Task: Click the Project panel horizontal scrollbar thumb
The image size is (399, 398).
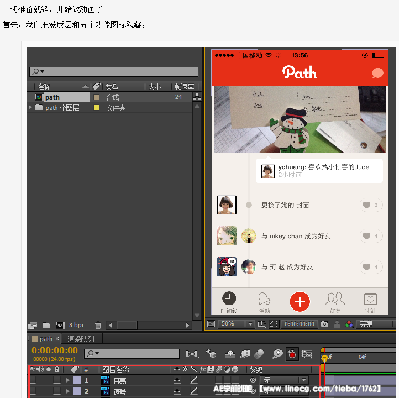Action: [x=127, y=325]
